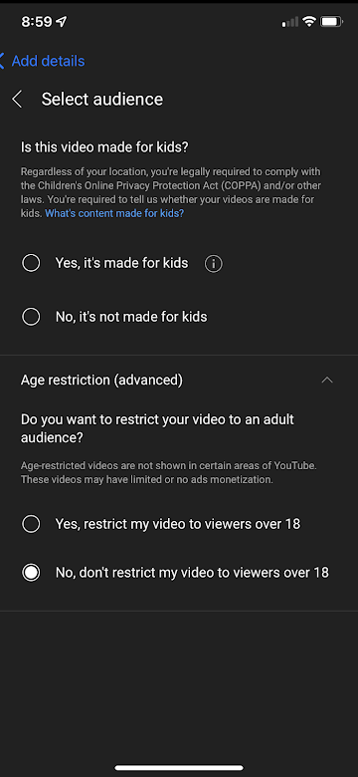Select "Yes, it's made for kids" radio button
358x777 pixels.
[x=31, y=263]
